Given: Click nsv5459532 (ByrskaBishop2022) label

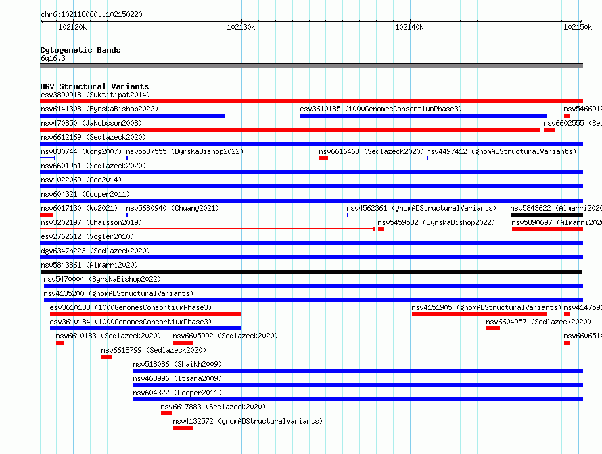Looking at the screenshot, I should [x=436, y=222].
